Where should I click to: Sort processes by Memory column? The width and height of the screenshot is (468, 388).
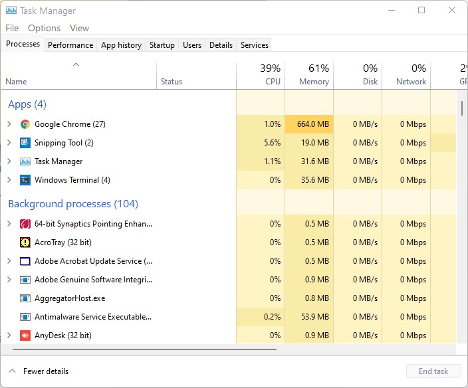pyautogui.click(x=309, y=76)
